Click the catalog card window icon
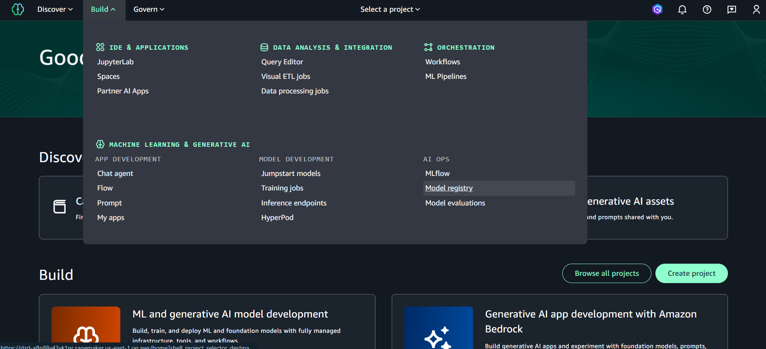This screenshot has width=766, height=349. (x=60, y=207)
